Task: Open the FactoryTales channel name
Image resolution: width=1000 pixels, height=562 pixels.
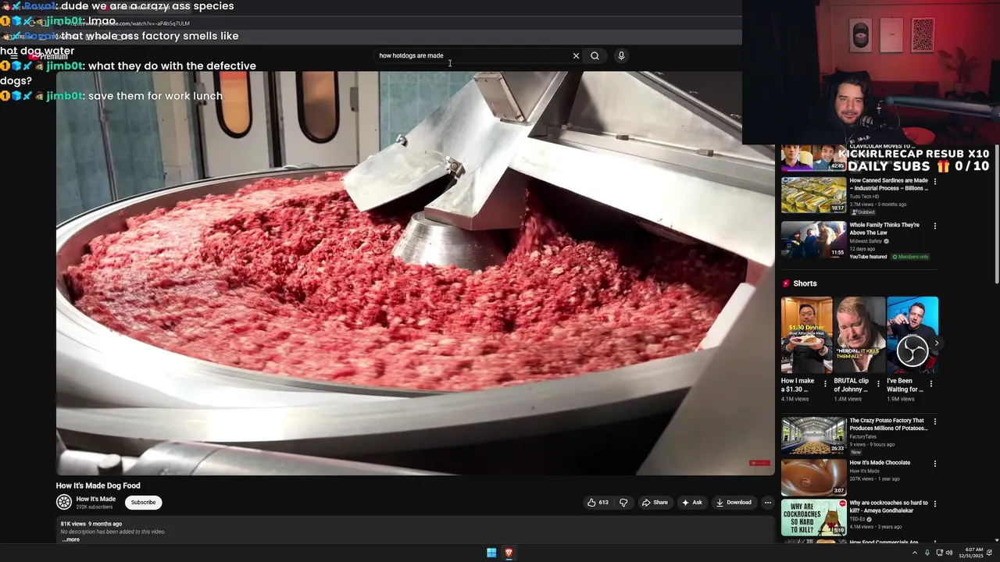Action: point(862,437)
